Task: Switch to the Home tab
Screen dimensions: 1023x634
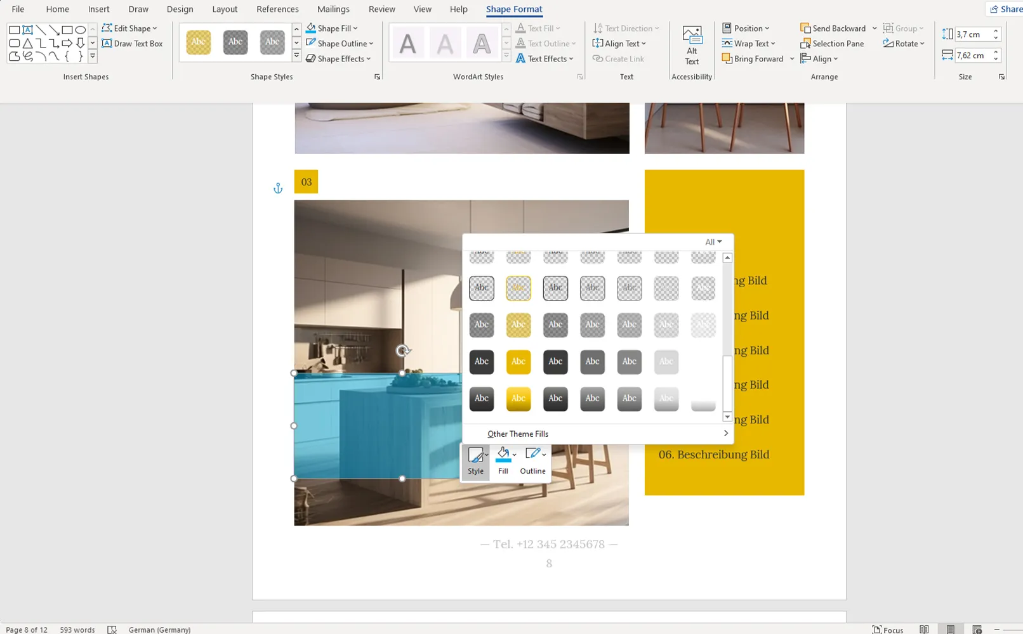Action: coord(57,9)
